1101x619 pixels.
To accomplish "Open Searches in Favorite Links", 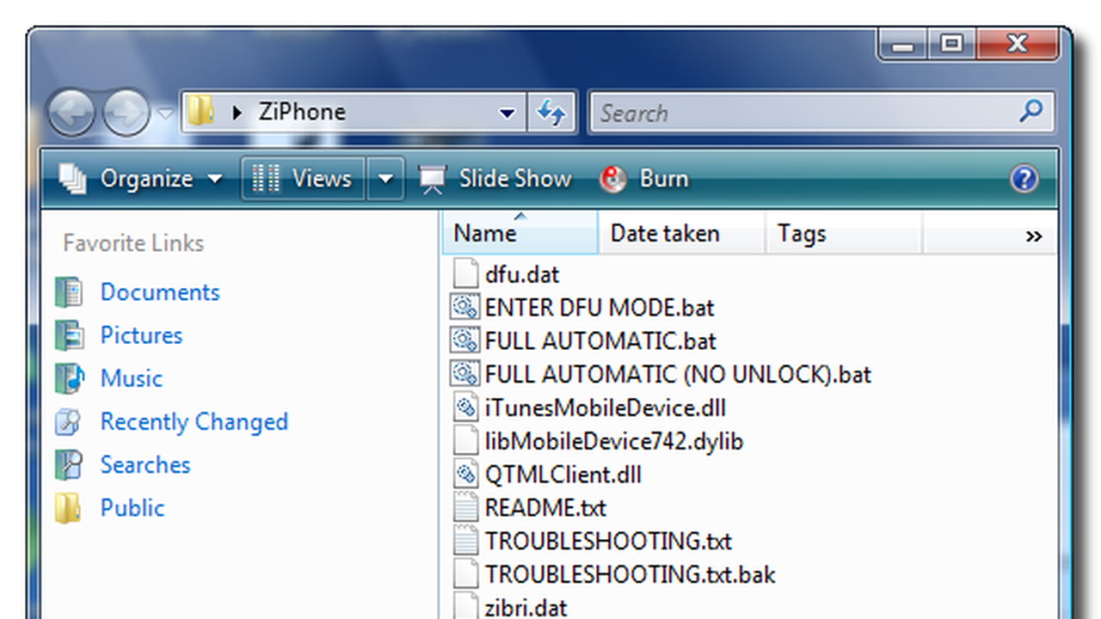I will pyautogui.click(x=145, y=464).
